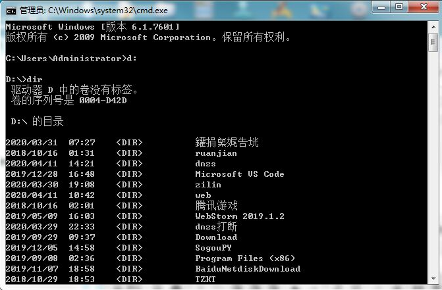Click the Microsoft VS Code directory name
Image resolution: width=442 pixels, height=290 pixels.
click(240, 174)
